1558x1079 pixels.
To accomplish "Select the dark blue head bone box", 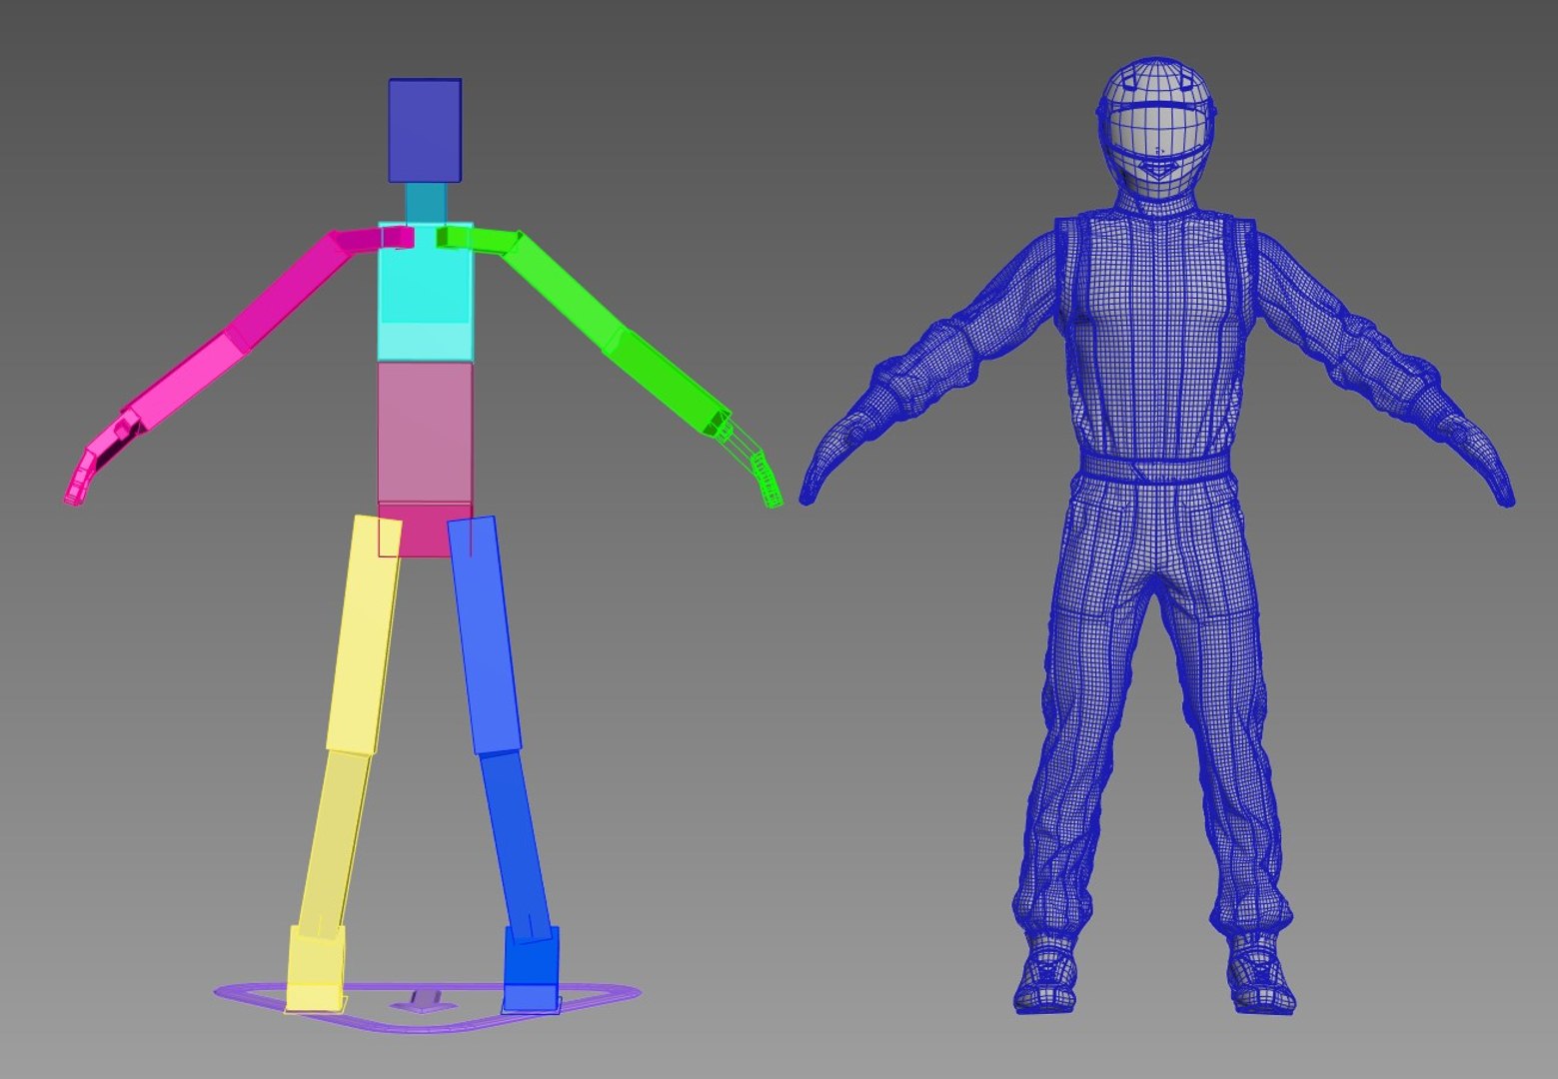I will 425,131.
